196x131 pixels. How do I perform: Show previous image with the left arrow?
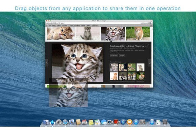pyautogui.click(x=47, y=63)
